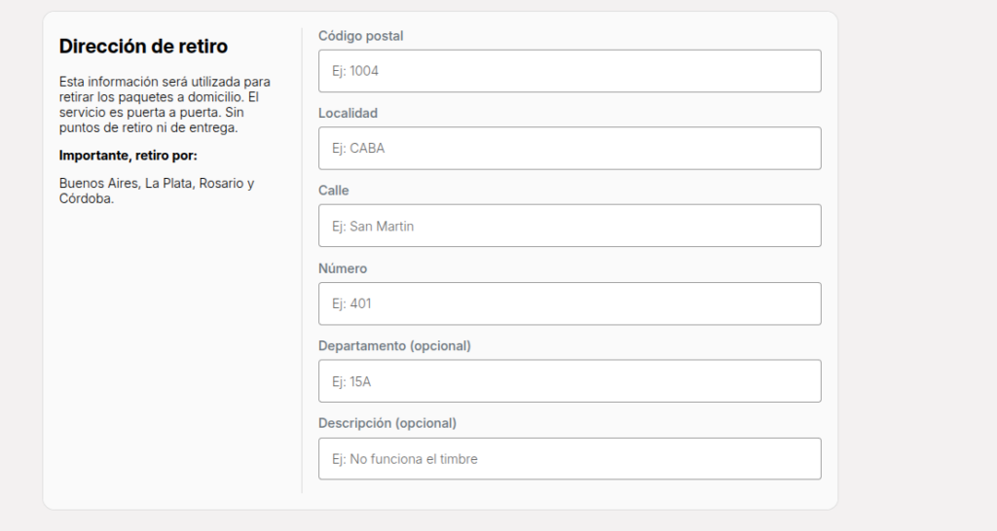Click the "Código postal" field label
Screen dimensions: 997x531
pyautogui.click(x=360, y=36)
